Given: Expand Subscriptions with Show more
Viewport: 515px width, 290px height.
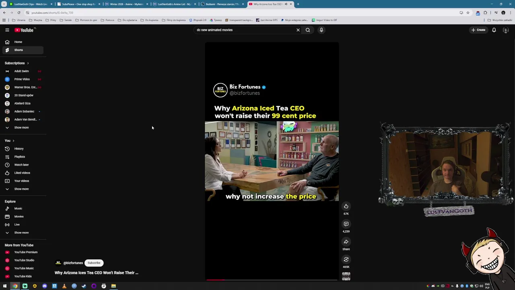Looking at the screenshot, I should point(22,127).
